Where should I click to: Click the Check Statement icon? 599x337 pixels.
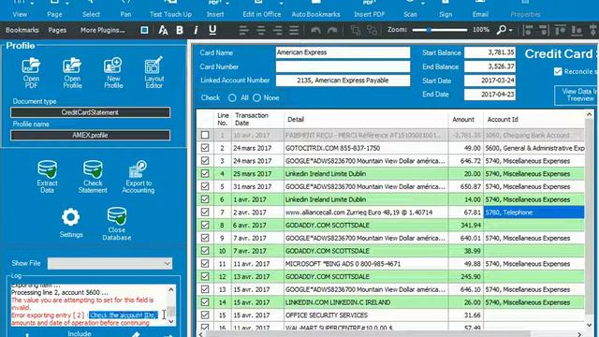point(93,177)
